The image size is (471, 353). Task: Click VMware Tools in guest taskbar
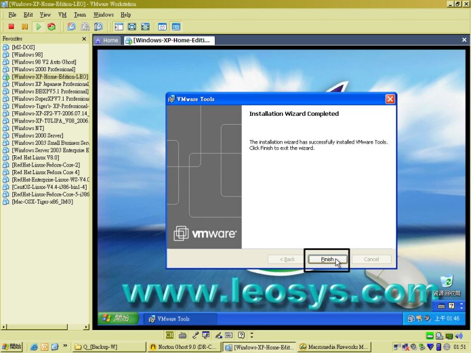[x=180, y=319]
